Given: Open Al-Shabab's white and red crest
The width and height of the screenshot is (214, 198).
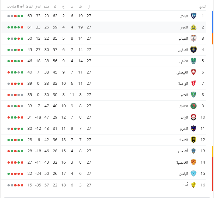Looking at the screenshot, I should tap(193, 38).
